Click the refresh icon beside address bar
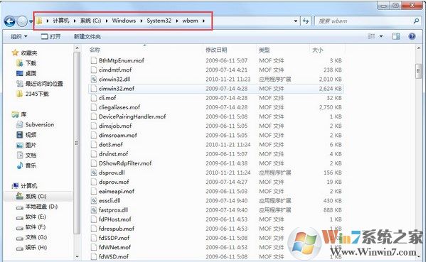428x262 pixels. [306, 21]
